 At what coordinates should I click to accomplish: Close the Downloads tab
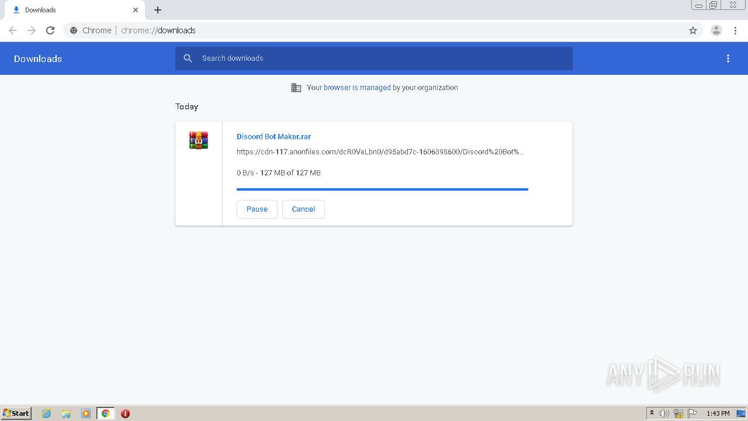[x=136, y=10]
